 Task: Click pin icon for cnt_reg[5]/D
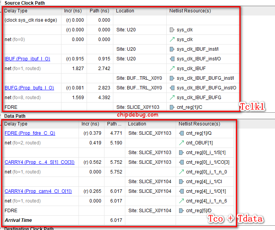pyautogui.click(x=181, y=211)
